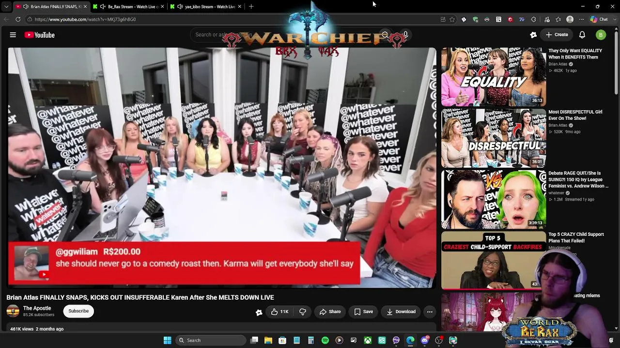
Task: Switch to the Brian Atlas FINALLY SNAPS tab
Action: click(x=52, y=7)
